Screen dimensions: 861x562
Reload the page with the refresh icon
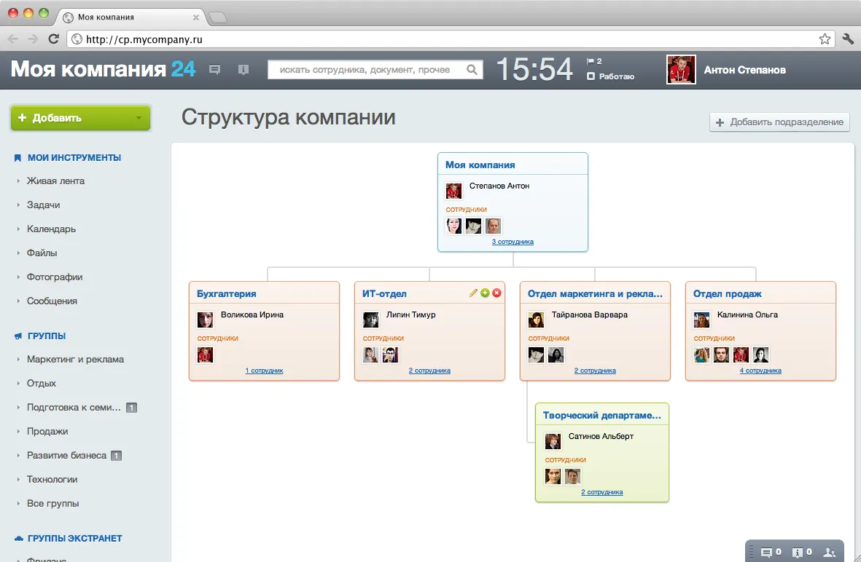(x=53, y=39)
